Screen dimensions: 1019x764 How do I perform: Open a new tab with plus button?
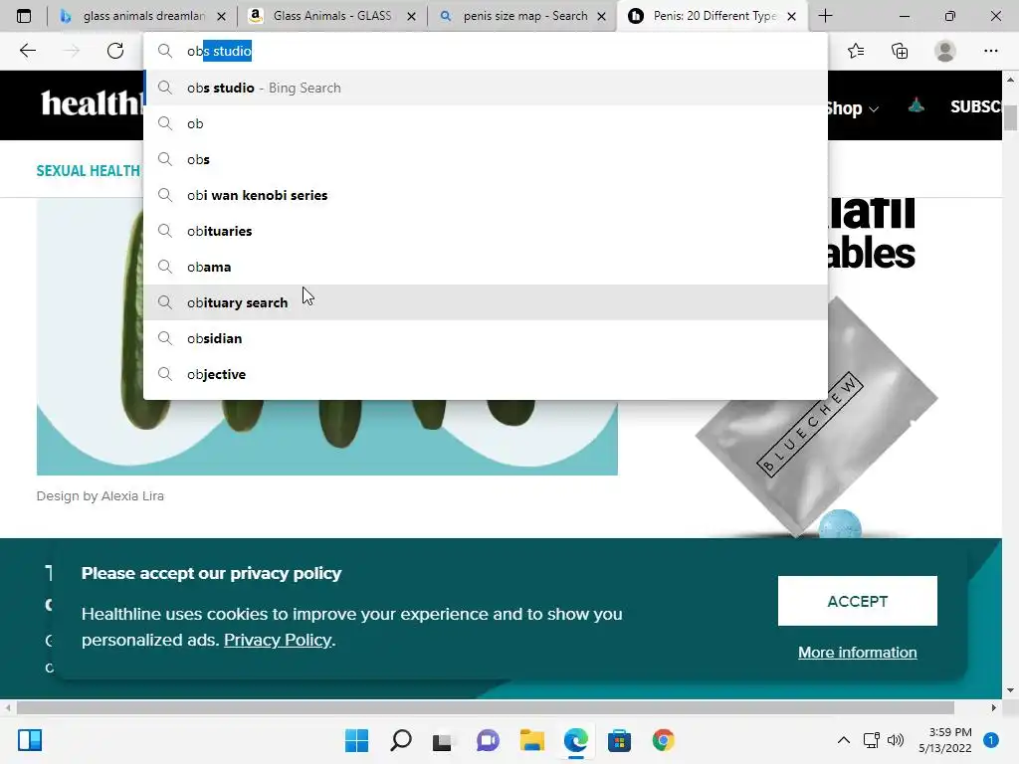(x=825, y=16)
